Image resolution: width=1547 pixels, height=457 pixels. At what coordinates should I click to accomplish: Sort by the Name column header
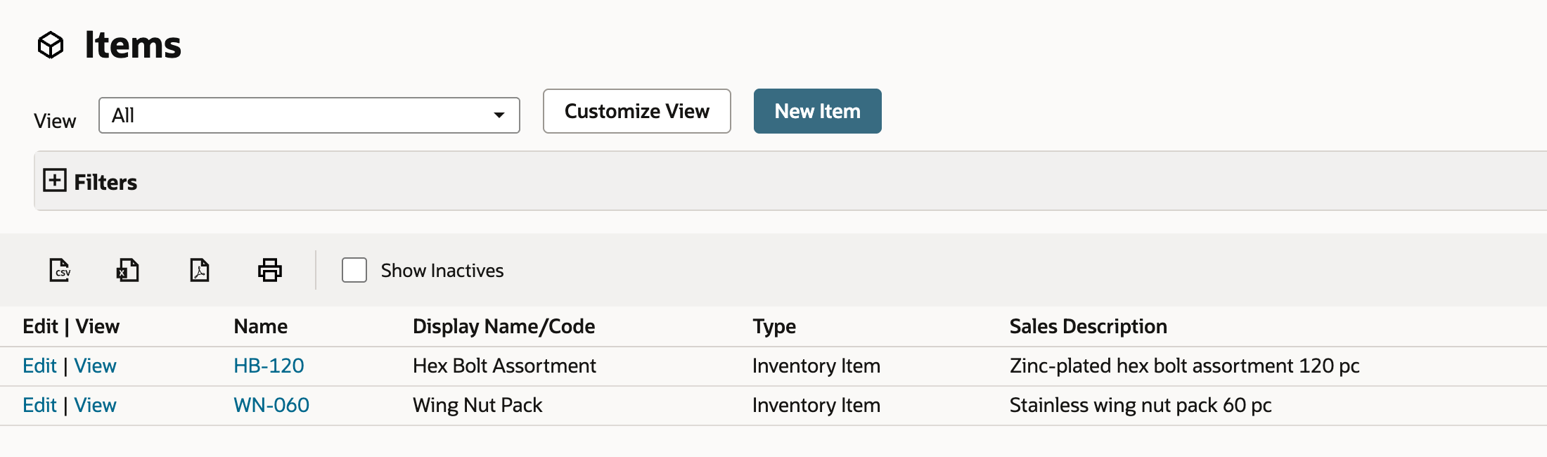pos(260,326)
